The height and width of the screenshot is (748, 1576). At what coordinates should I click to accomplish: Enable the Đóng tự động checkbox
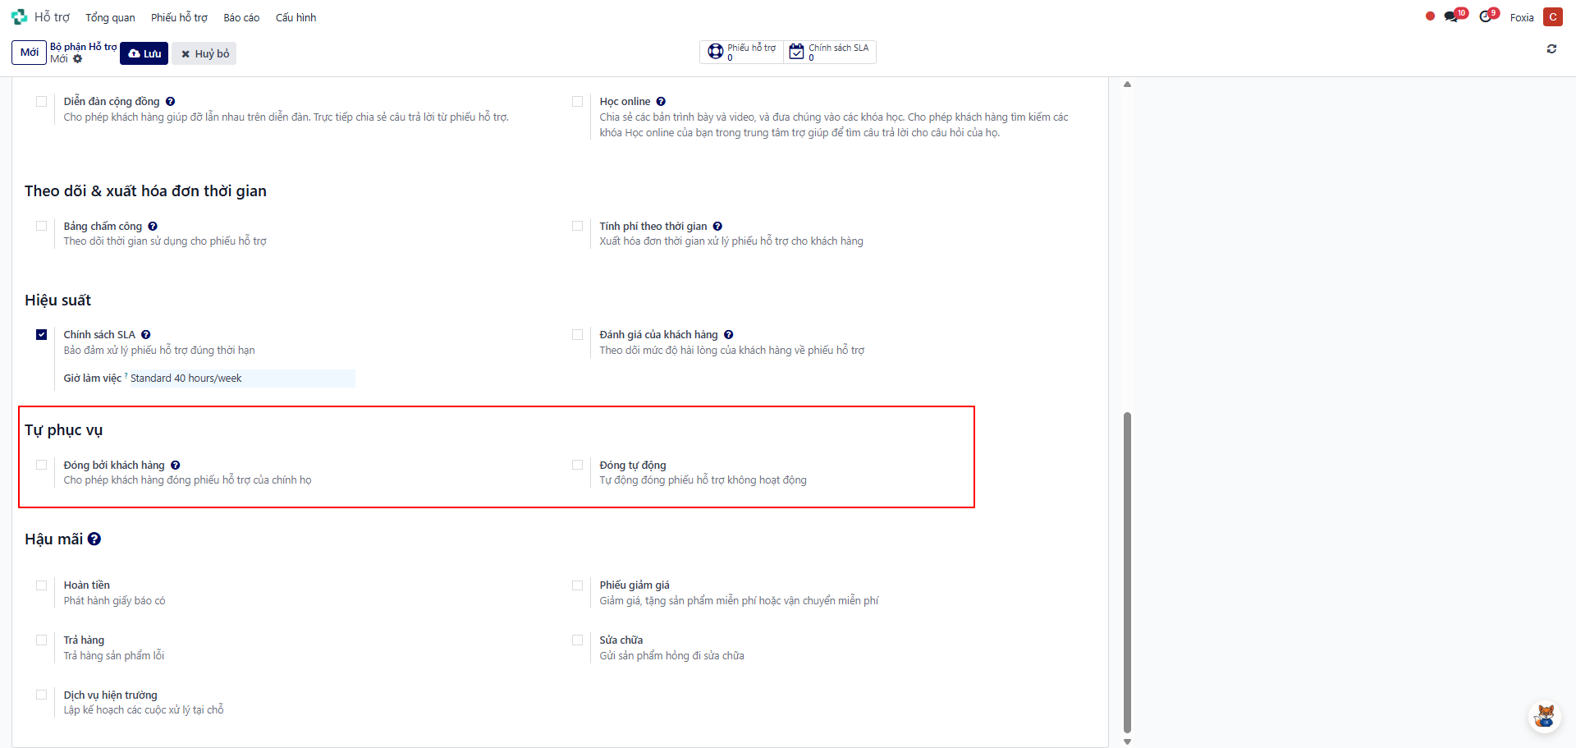(578, 466)
